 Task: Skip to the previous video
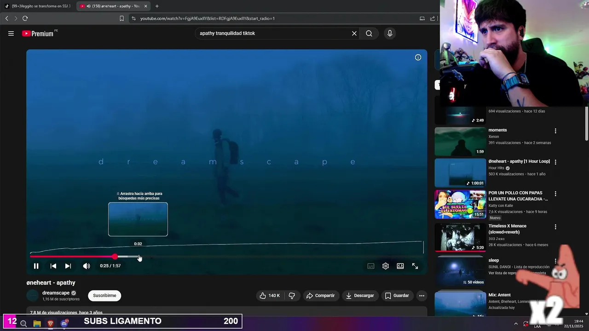click(53, 266)
